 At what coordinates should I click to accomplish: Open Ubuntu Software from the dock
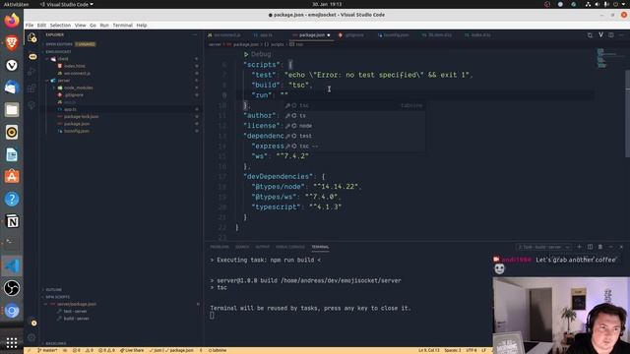(x=12, y=177)
